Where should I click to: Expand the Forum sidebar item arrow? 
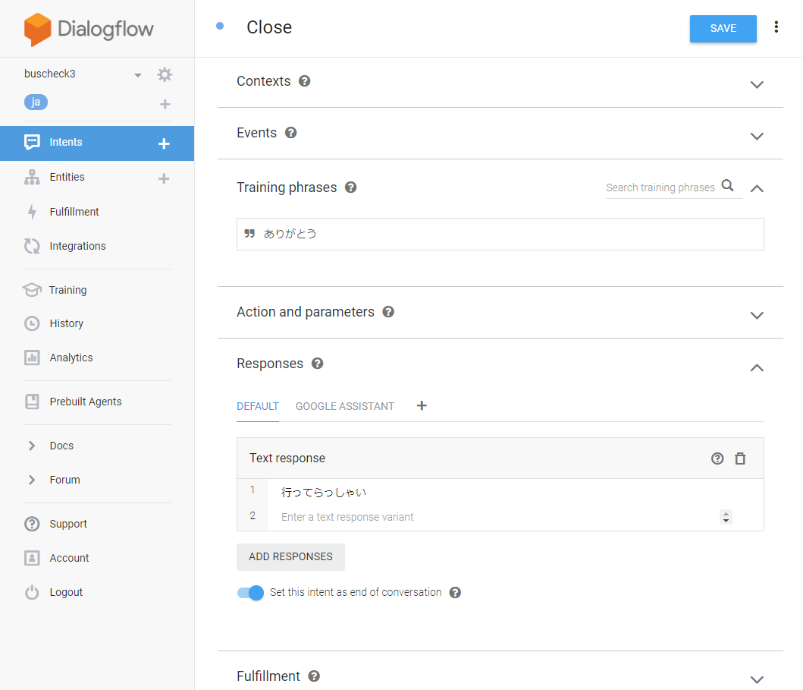click(x=32, y=480)
